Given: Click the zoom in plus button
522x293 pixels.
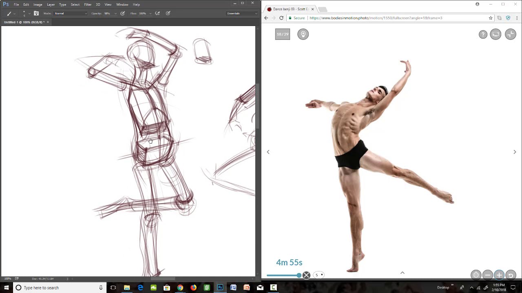Looking at the screenshot, I should point(499,275).
